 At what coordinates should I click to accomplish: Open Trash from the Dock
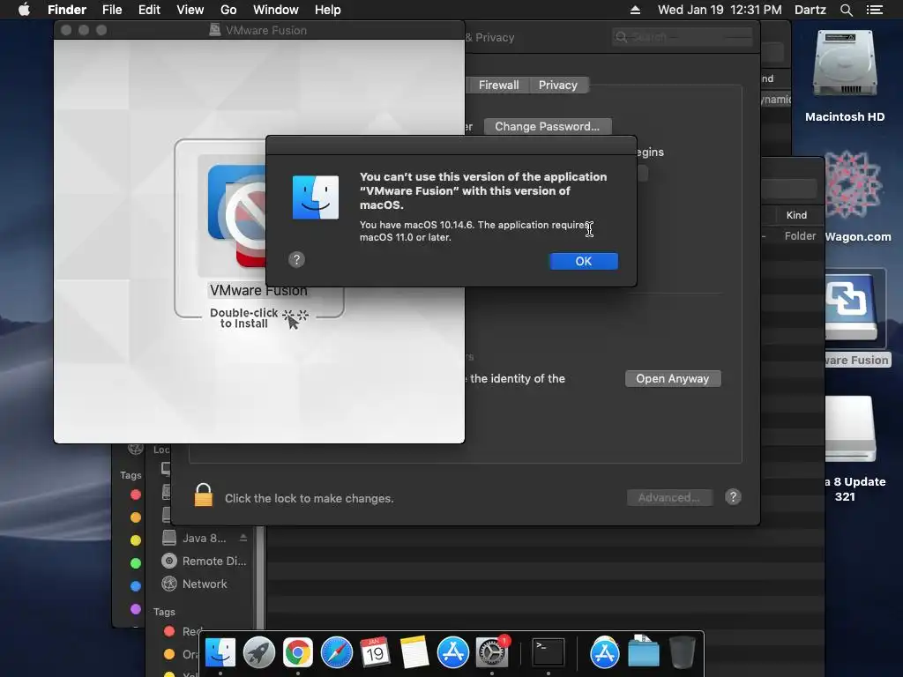683,653
